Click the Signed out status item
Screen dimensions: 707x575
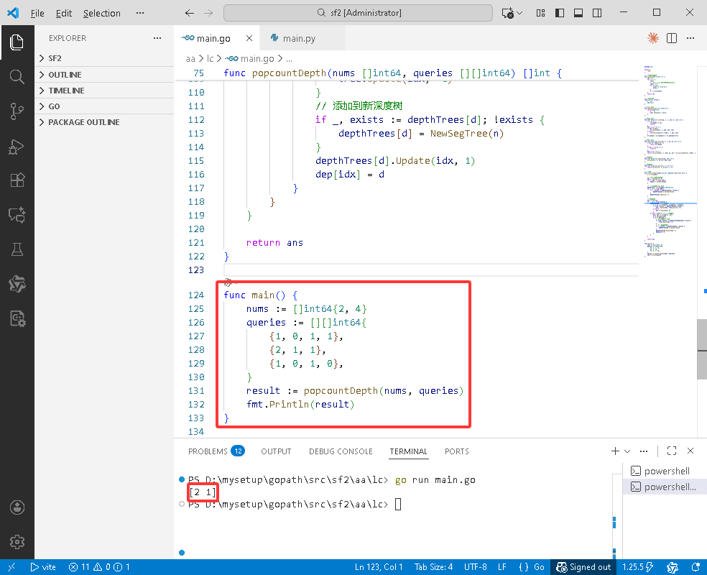(x=583, y=567)
